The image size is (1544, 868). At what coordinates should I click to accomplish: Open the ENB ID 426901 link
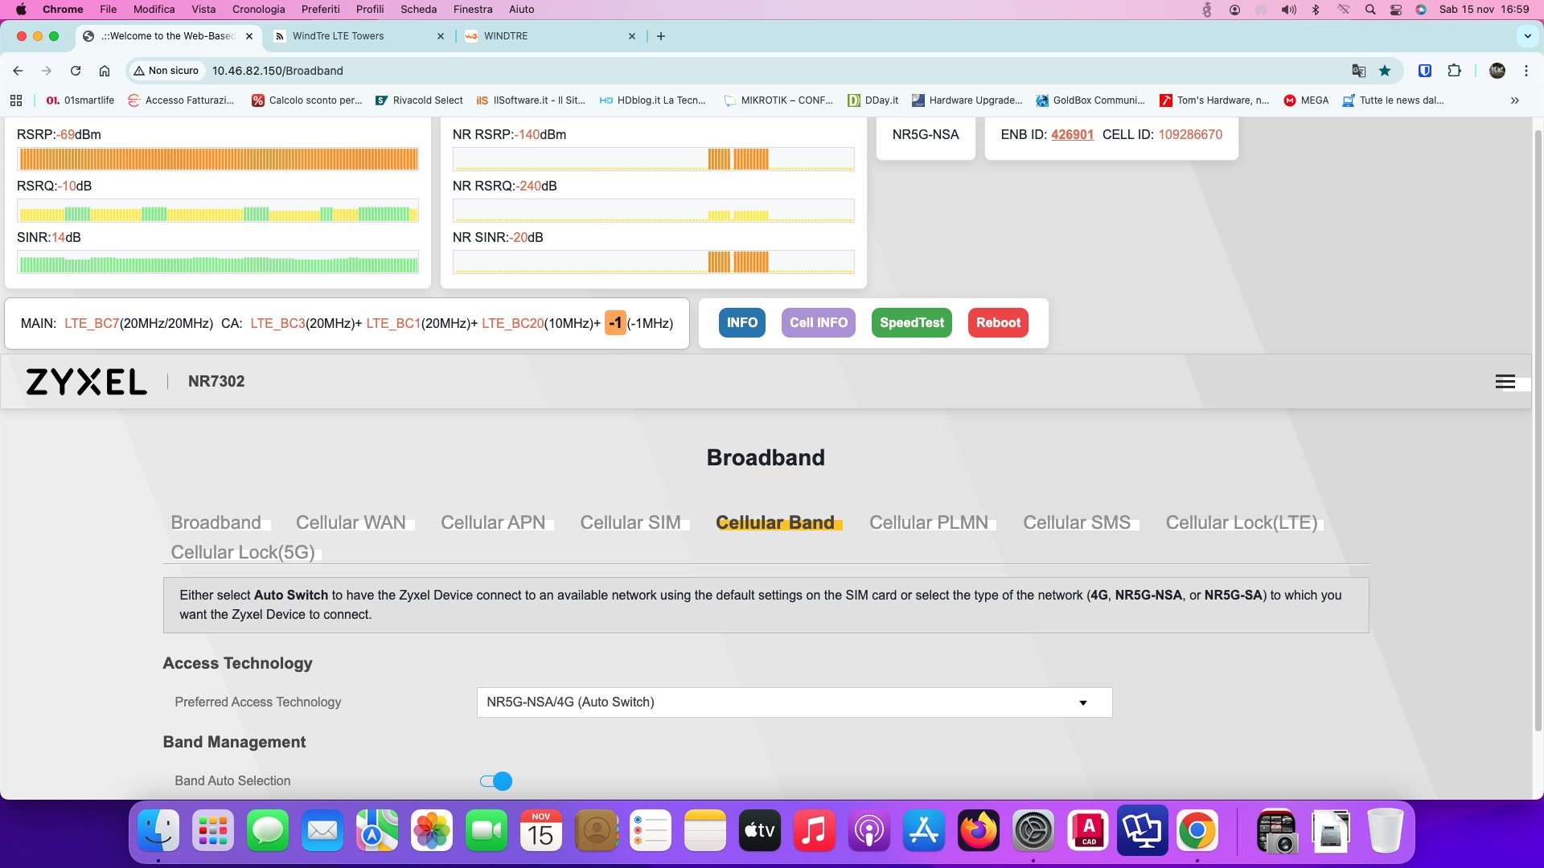1072,134
